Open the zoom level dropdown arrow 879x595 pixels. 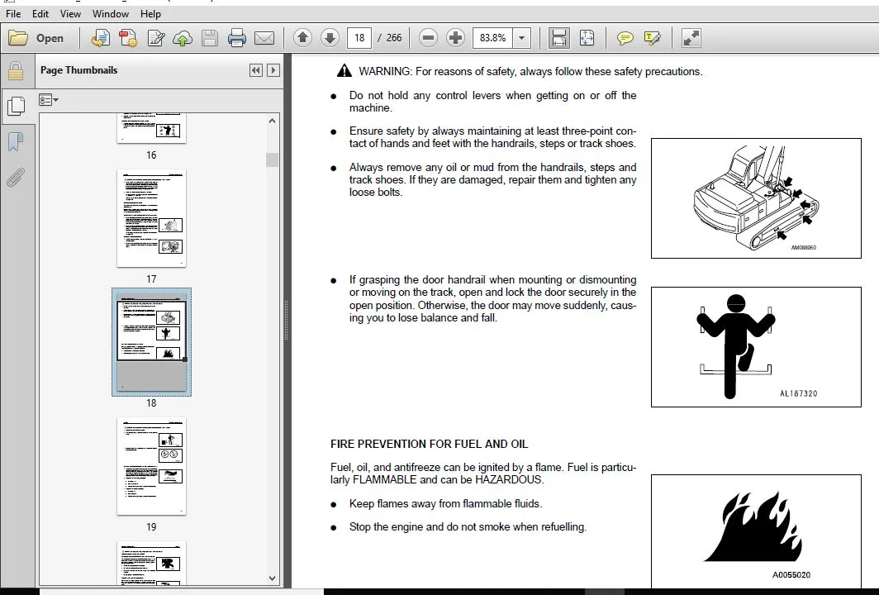521,38
